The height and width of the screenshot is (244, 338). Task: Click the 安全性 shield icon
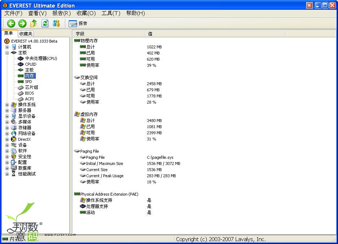coord(14,157)
